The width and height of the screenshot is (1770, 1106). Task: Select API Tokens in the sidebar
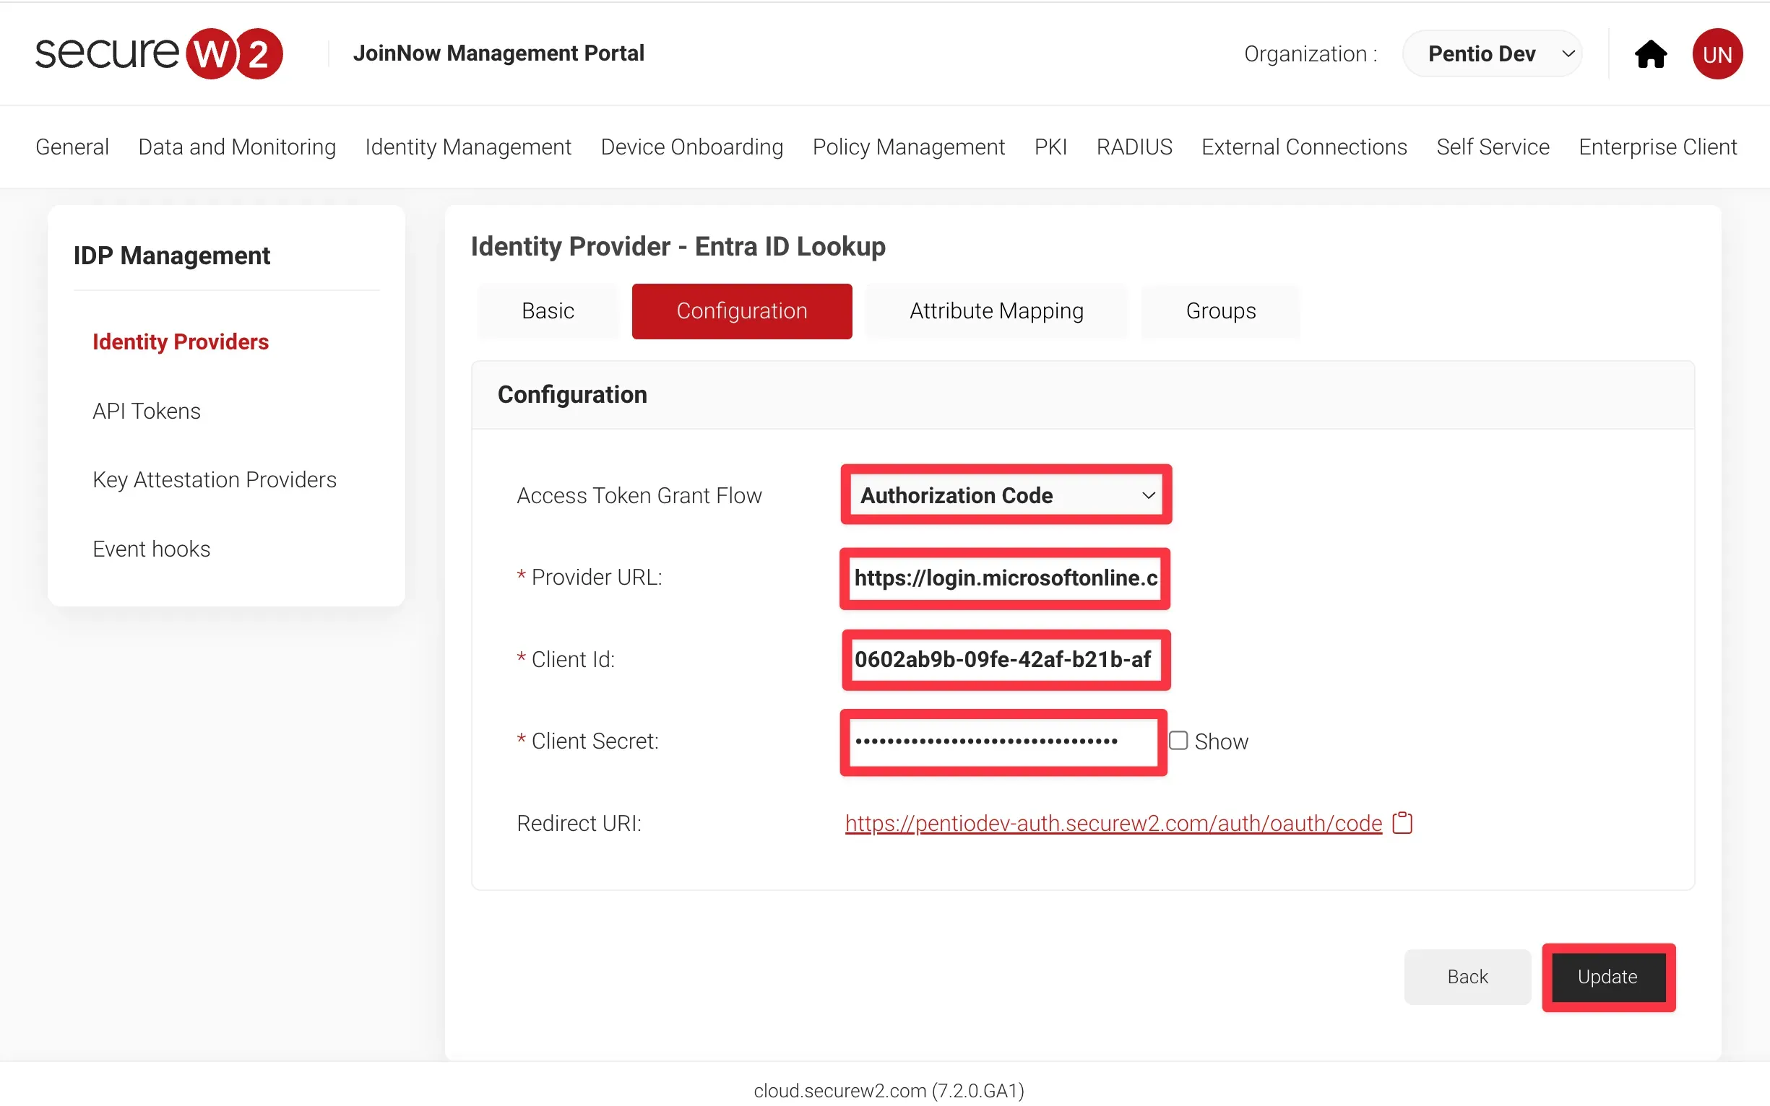tap(147, 410)
